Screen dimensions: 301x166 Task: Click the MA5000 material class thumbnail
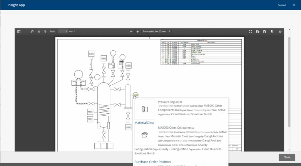145,135
